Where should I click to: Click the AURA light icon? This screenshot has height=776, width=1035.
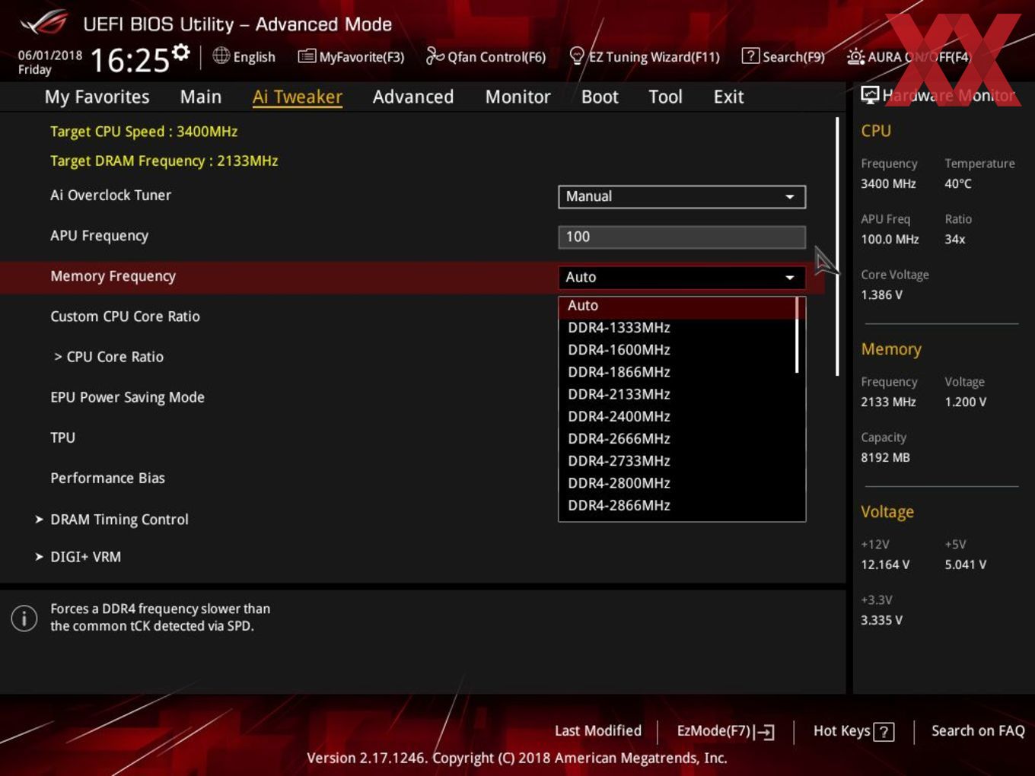[x=855, y=56]
